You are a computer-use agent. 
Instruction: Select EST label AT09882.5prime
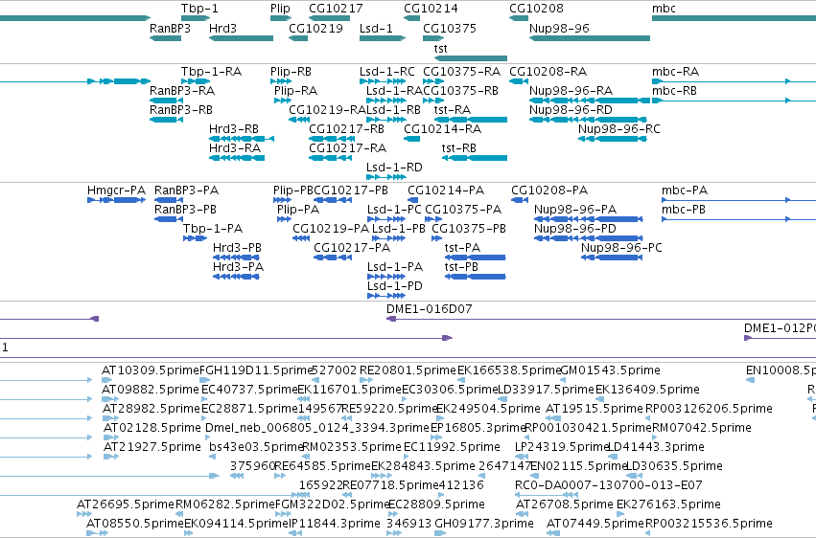(x=151, y=390)
